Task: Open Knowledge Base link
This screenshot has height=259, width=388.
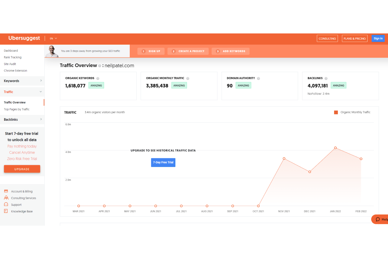Action: 22,212
